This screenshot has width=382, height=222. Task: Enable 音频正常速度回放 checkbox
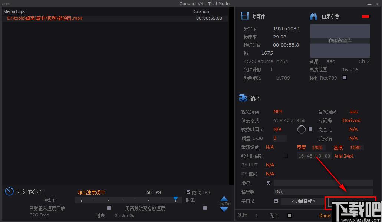(109, 208)
